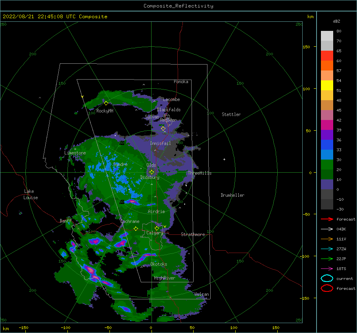357x333 pixels.
Task: Click the Banff town label
Action: (65, 221)
